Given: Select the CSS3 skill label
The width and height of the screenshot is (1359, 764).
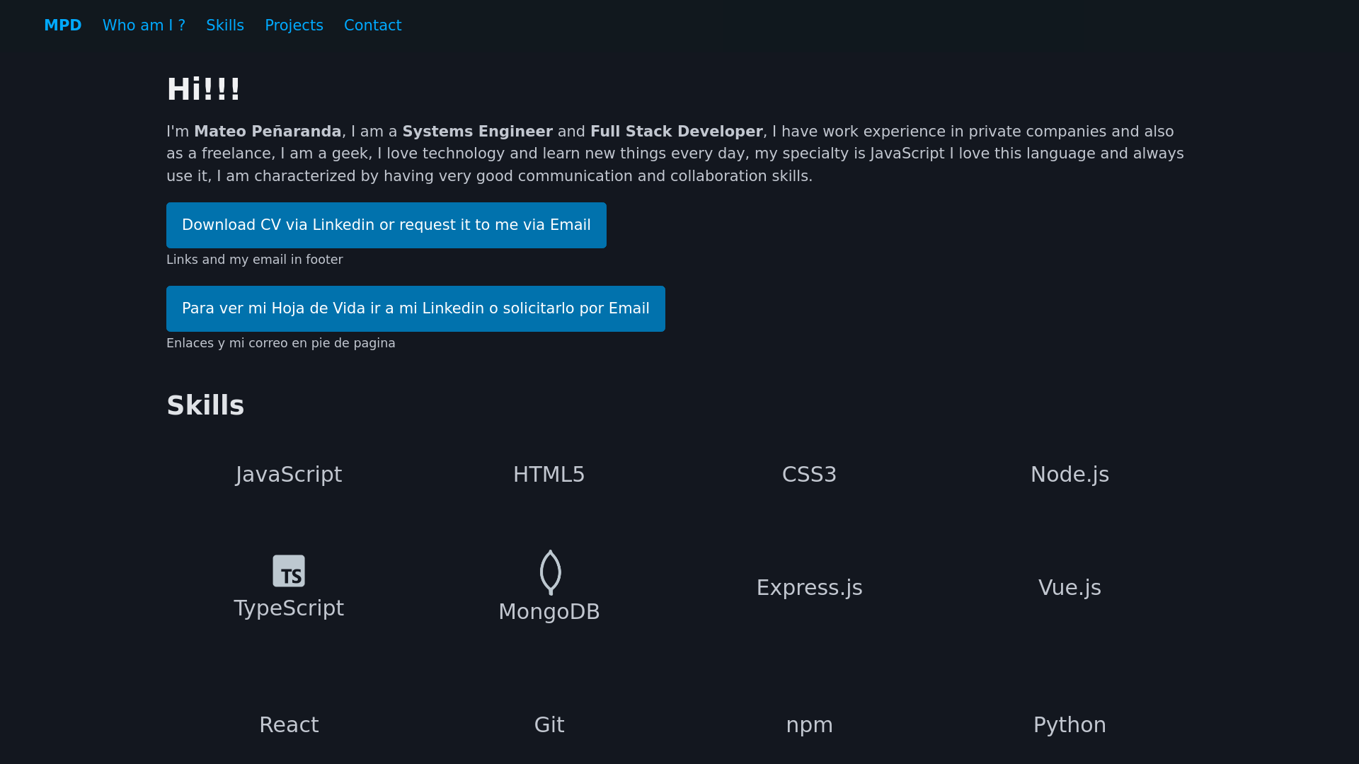Looking at the screenshot, I should click(x=810, y=475).
